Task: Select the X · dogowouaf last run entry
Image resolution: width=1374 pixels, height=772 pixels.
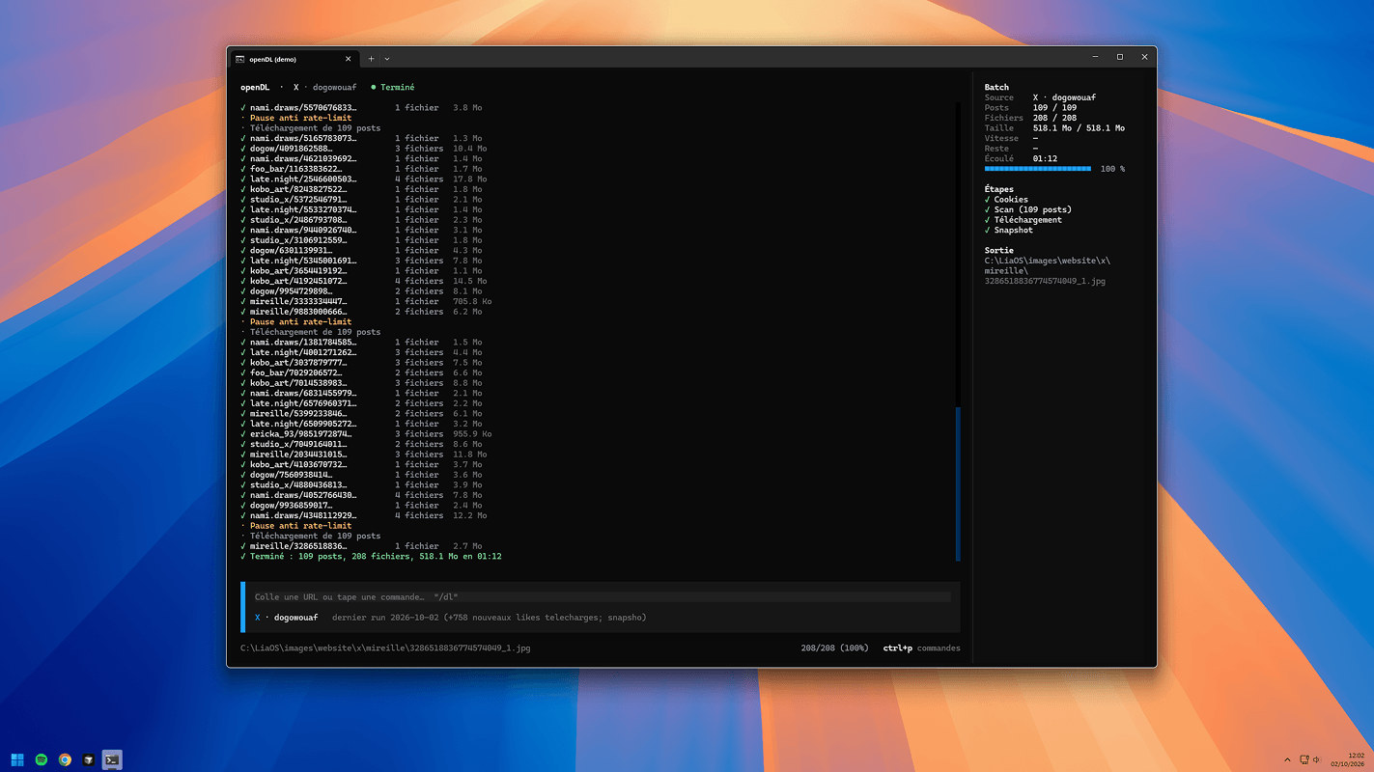Action: [450, 618]
